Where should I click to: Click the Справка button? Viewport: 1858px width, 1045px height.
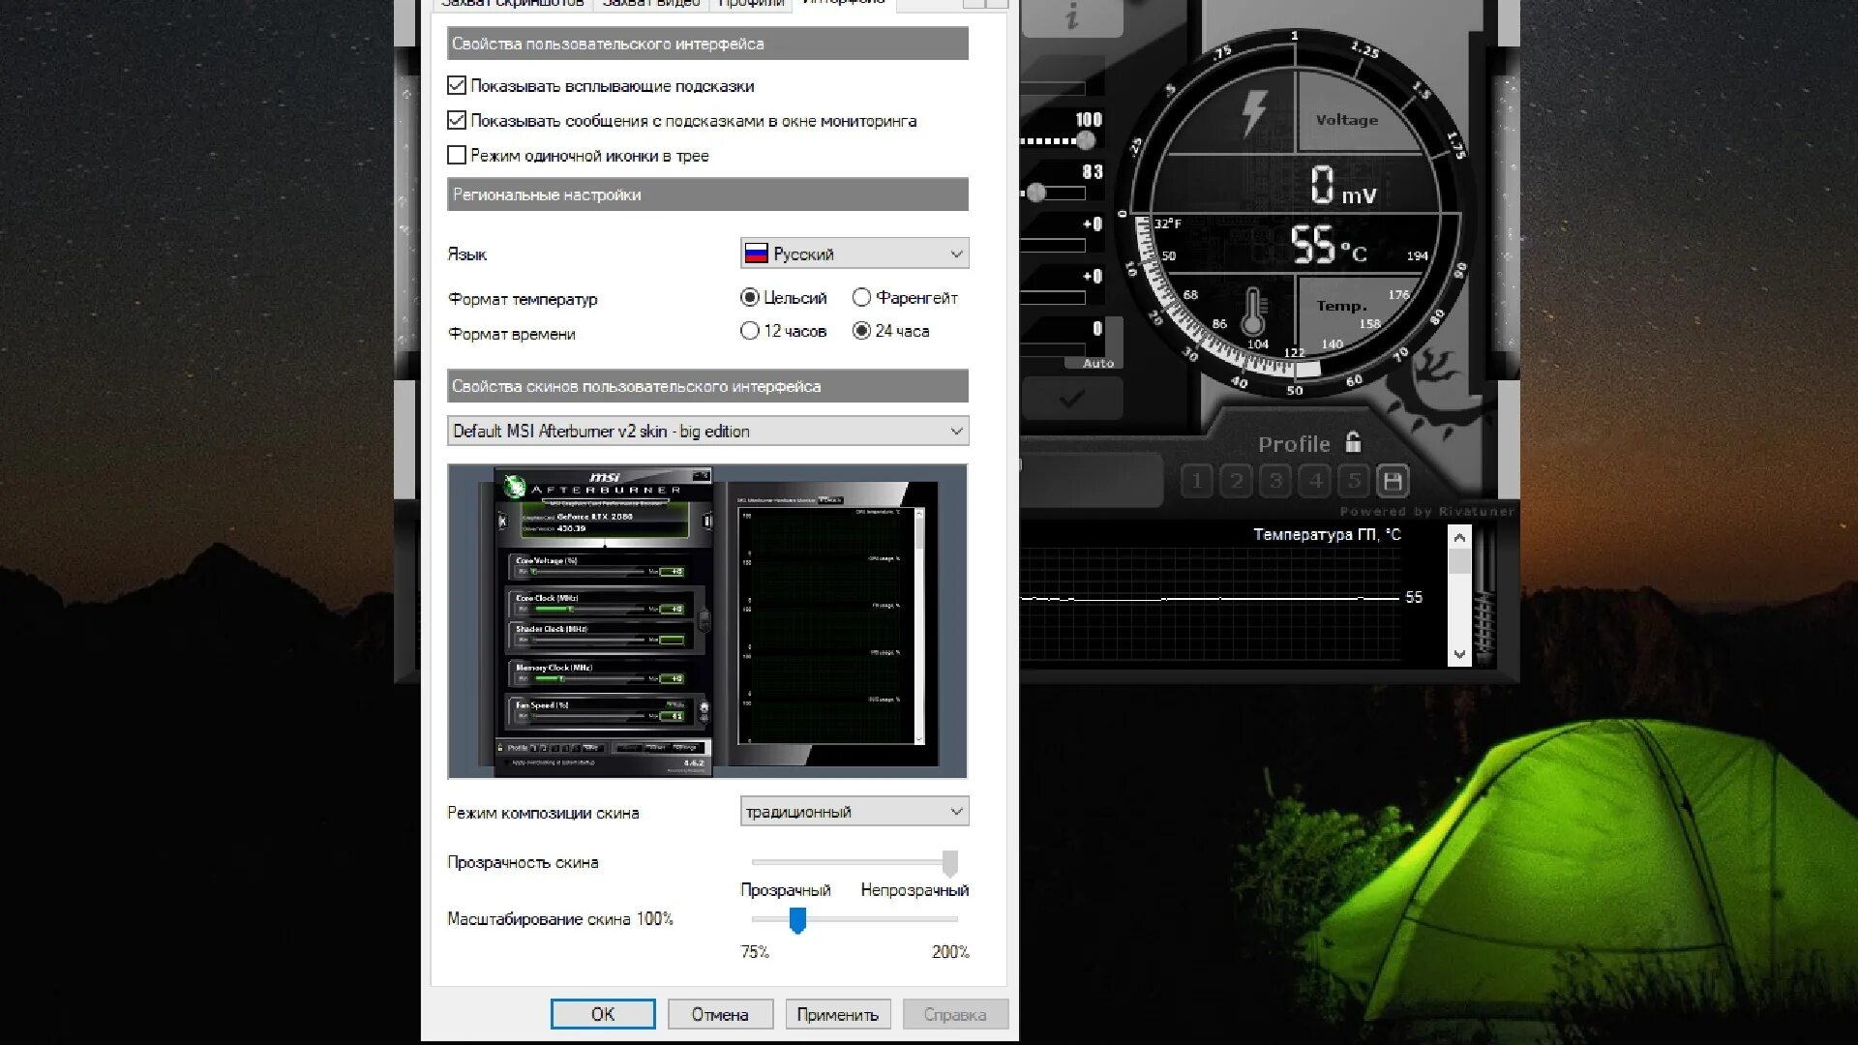pyautogui.click(x=955, y=1014)
